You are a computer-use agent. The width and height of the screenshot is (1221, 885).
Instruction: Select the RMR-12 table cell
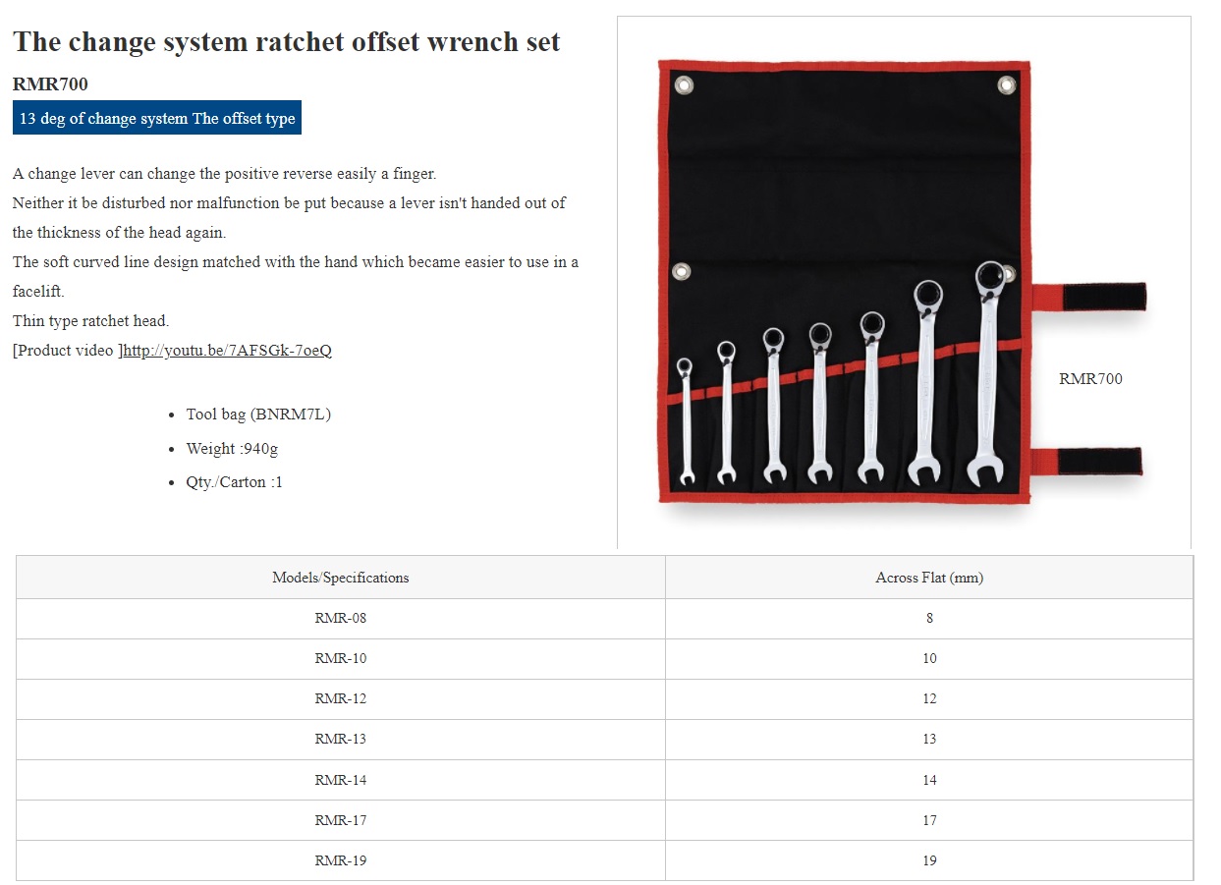point(341,699)
